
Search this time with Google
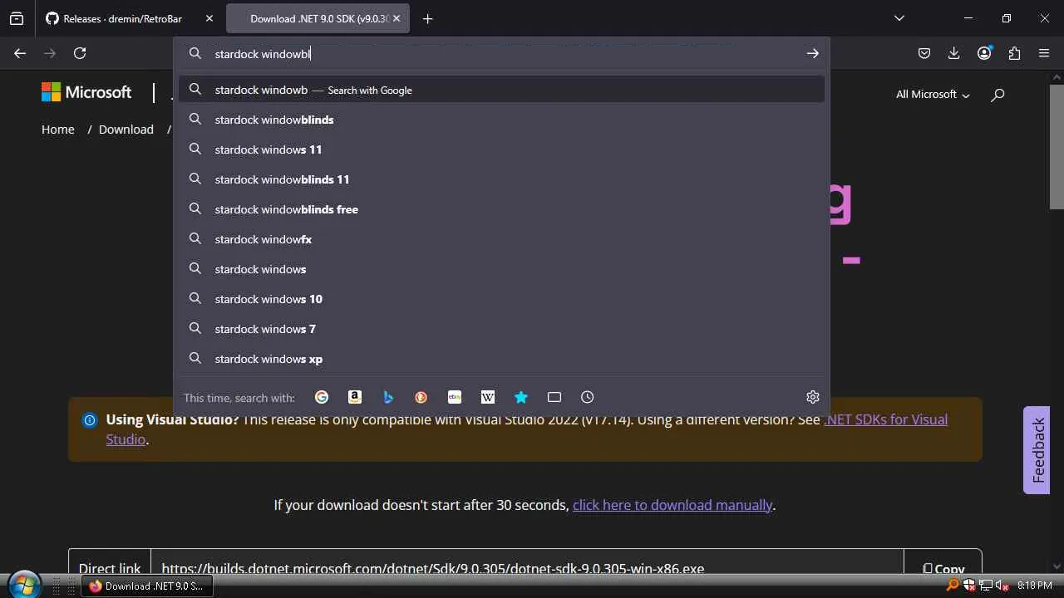coord(322,397)
